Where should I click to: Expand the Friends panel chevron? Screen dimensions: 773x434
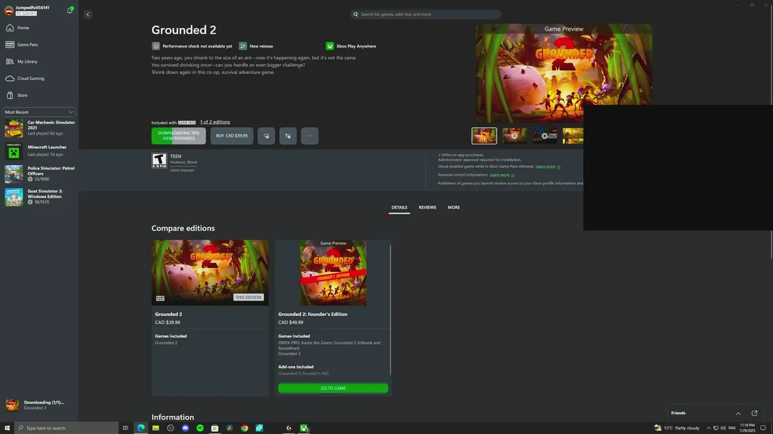(738, 414)
